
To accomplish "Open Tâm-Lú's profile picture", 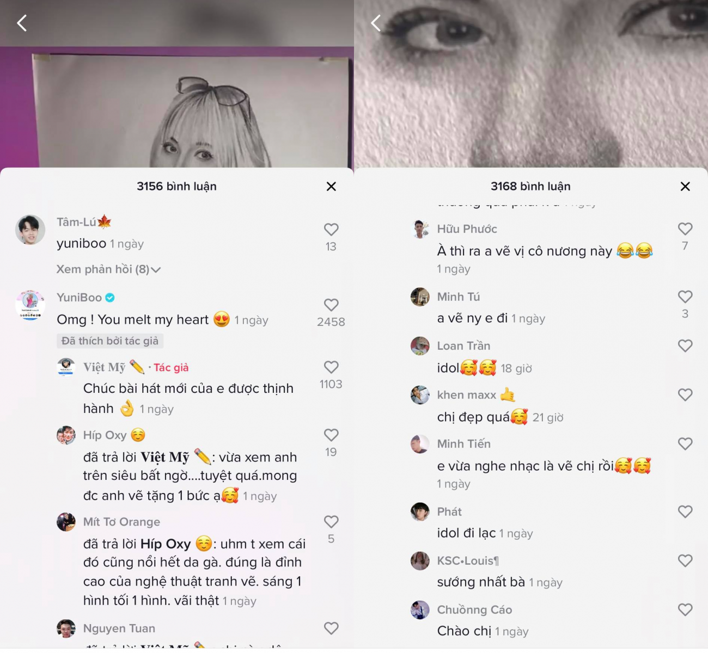I will [x=30, y=230].
